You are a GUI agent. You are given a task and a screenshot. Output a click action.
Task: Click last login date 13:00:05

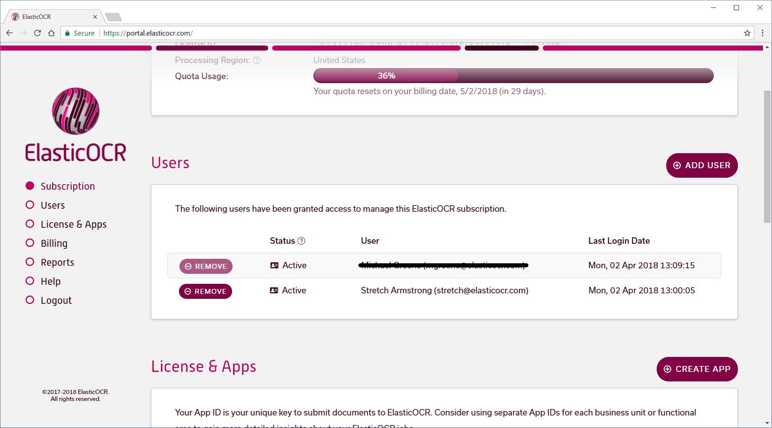(642, 290)
